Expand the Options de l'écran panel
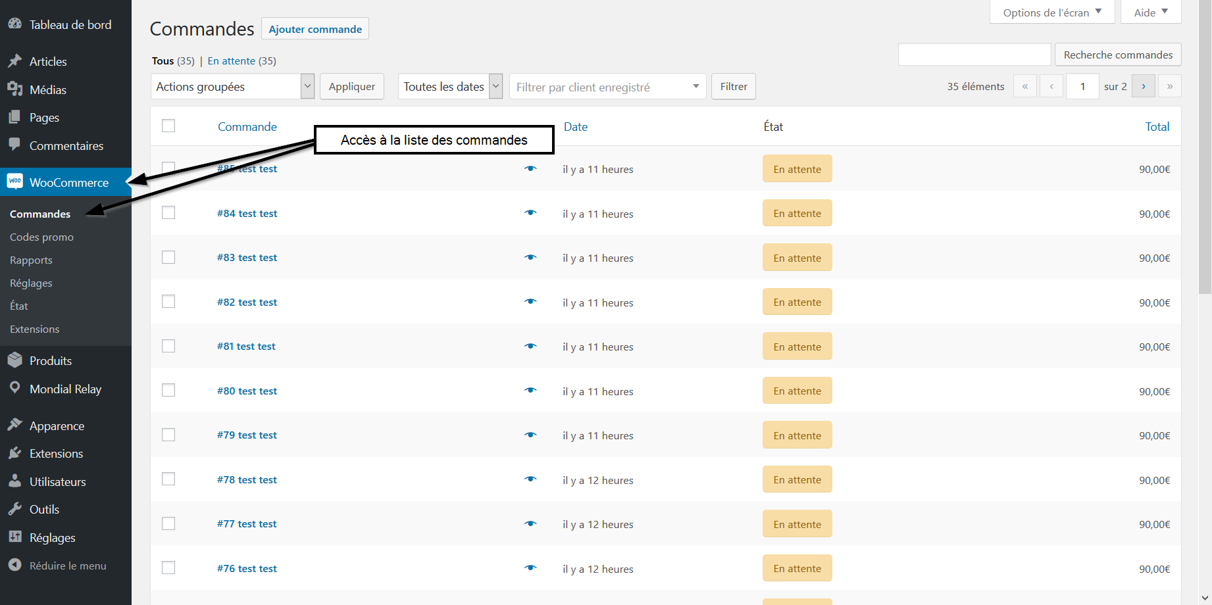The width and height of the screenshot is (1212, 605). (x=1051, y=12)
